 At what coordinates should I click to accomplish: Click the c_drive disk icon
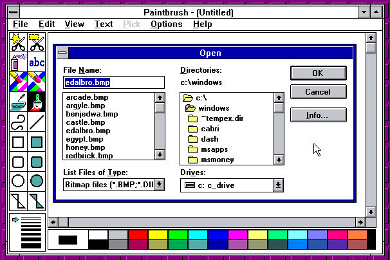point(189,185)
